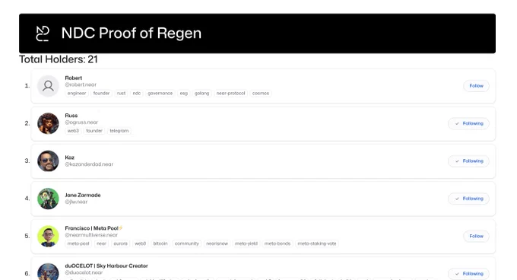Click the @nearmultiverse.near handle

tap(91, 235)
